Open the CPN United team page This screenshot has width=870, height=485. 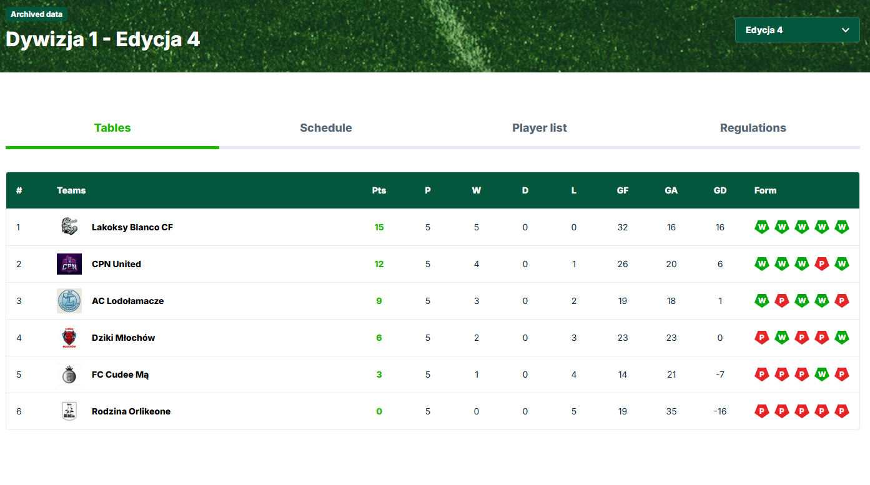[116, 263]
